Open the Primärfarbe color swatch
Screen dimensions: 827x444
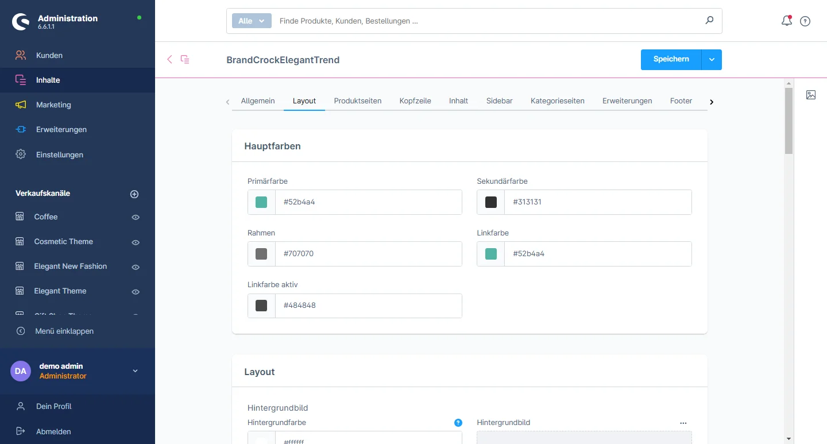(261, 202)
